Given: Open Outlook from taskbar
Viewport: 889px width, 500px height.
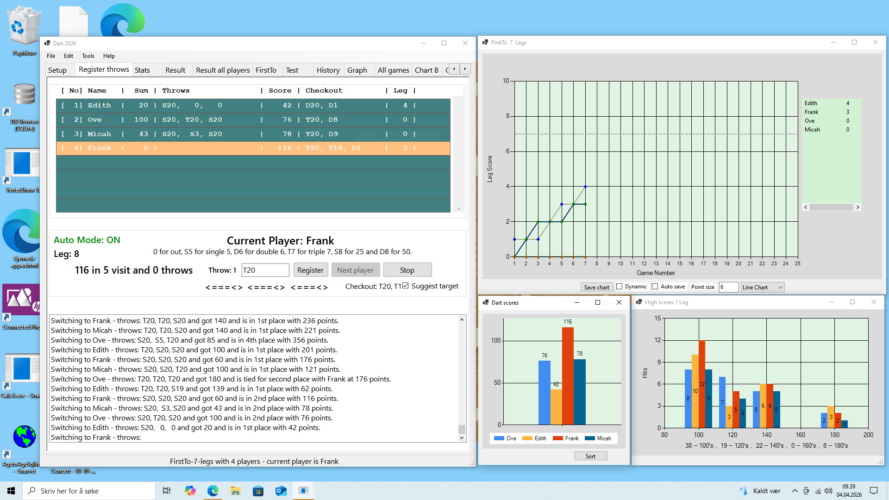Looking at the screenshot, I should 281,491.
